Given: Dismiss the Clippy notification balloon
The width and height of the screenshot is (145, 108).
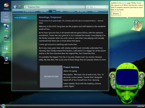Looking at the screenshot, I should [116, 14].
